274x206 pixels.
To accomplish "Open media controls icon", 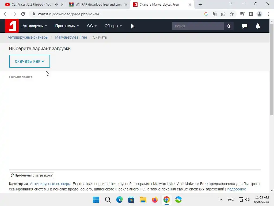I will [x=242, y=14].
